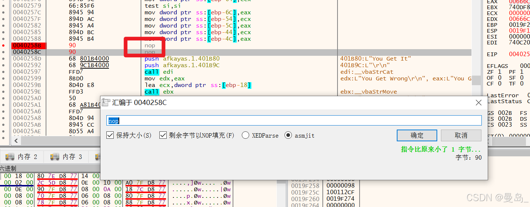Toggle breakpoint bullet beside address 0040258D
Viewport: 530px width, 207px height.
click(x=3, y=59)
